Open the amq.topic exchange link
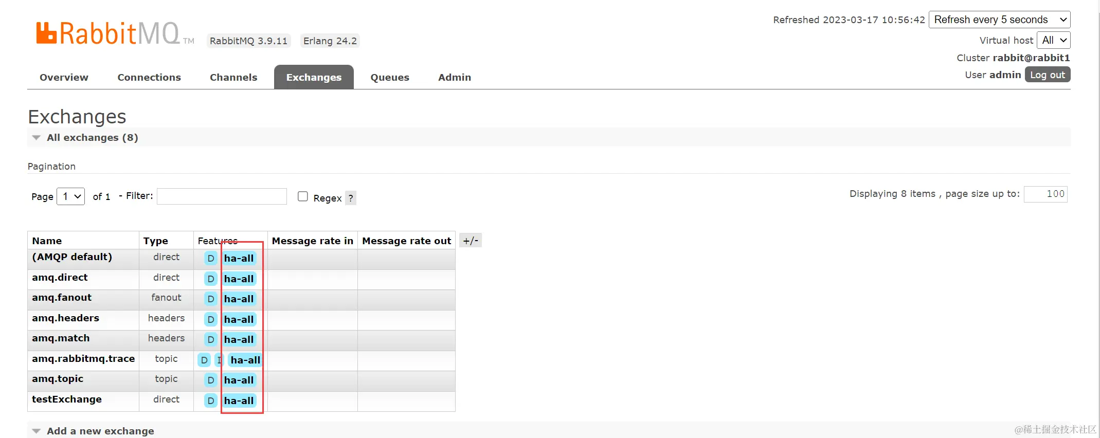The image size is (1100, 438). point(58,378)
